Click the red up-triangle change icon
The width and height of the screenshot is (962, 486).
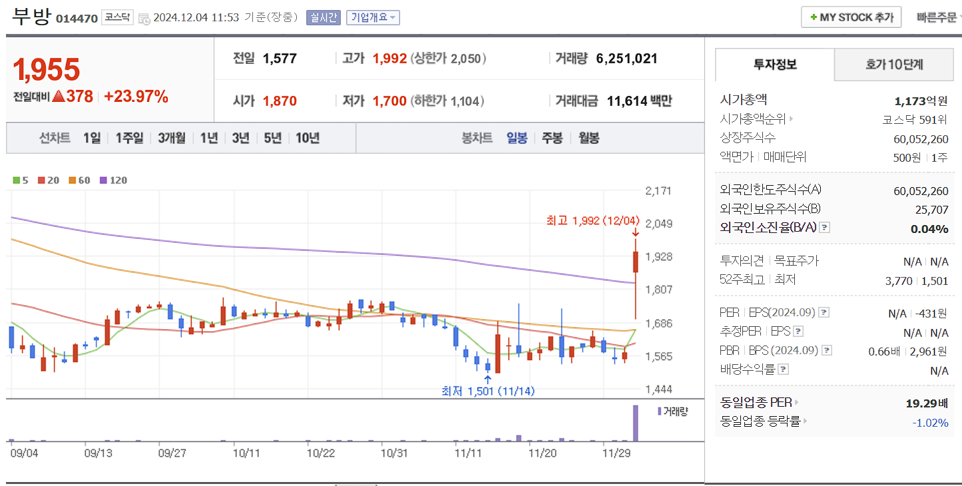click(x=58, y=97)
